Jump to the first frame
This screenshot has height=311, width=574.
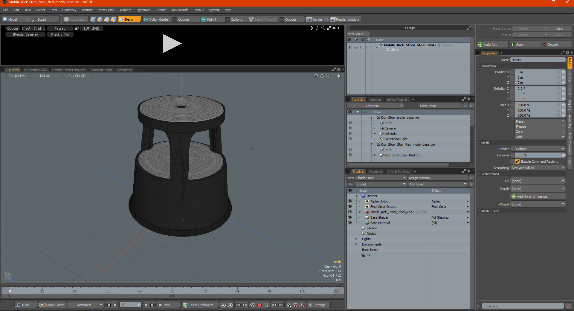coord(108,305)
